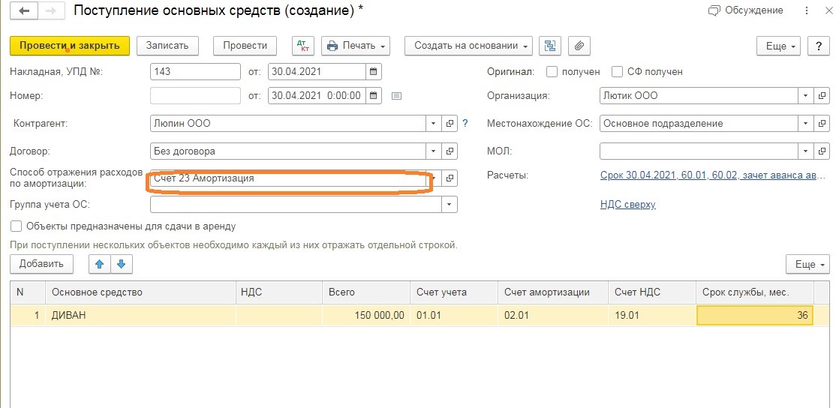This screenshot has height=408, width=836.
Task: Open Создать на основании dropdown
Action: point(468,46)
